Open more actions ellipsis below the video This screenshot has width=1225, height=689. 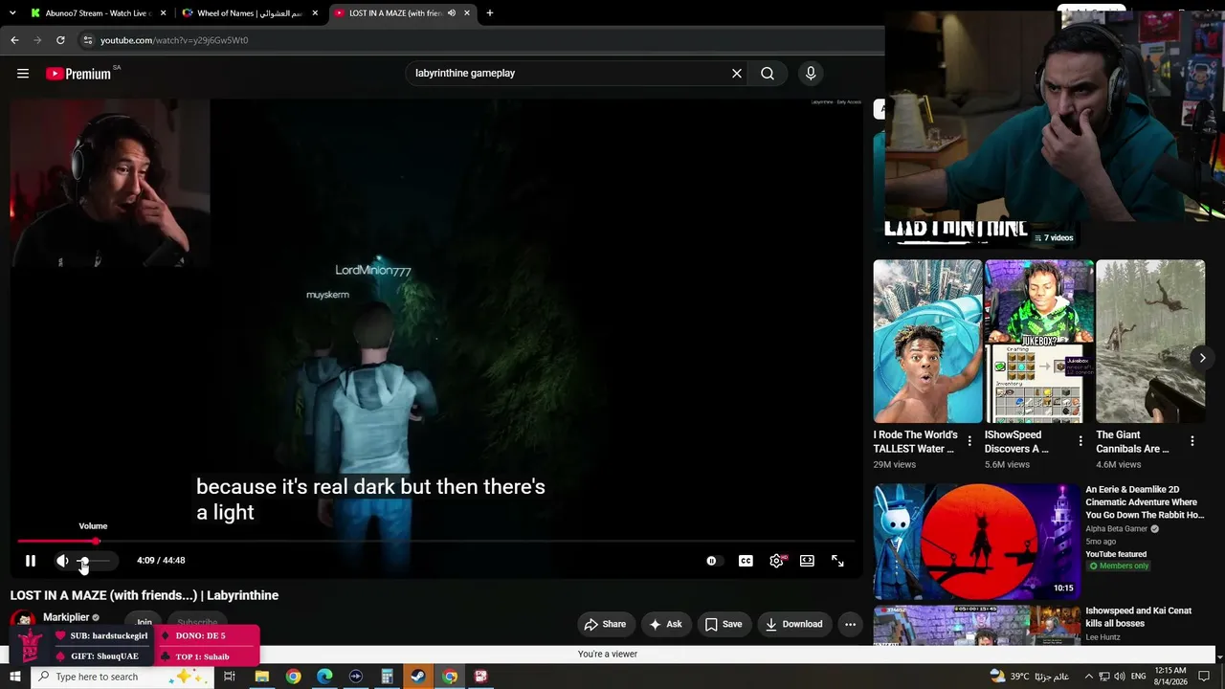click(850, 625)
